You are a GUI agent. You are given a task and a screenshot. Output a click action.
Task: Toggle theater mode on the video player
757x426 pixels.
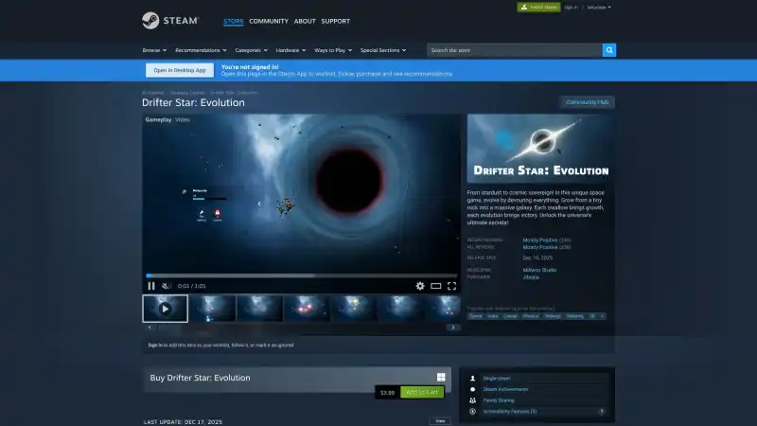click(435, 286)
